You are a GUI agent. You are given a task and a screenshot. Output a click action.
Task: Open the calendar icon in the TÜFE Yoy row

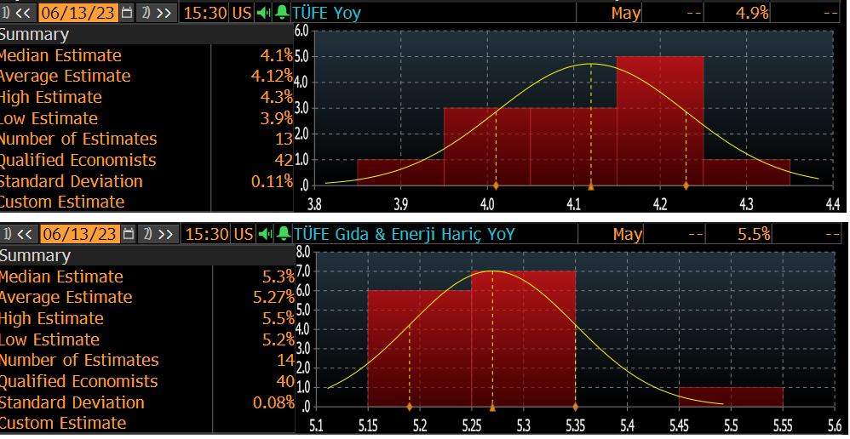[126, 13]
